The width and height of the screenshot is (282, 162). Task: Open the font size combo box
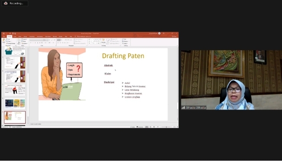46,40
